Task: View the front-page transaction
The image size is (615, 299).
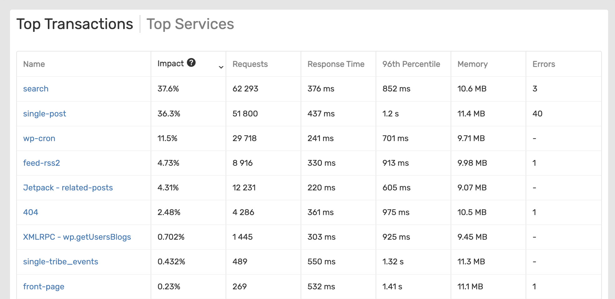Action: pyautogui.click(x=43, y=286)
